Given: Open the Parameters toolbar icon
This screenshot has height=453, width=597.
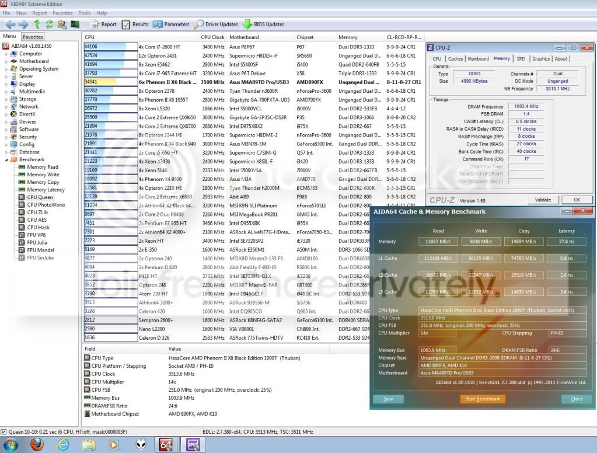Looking at the screenshot, I should point(158,25).
